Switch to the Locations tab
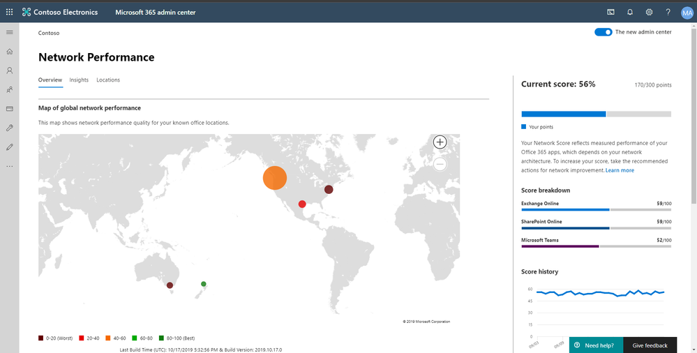This screenshot has height=353, width=697. coord(108,80)
